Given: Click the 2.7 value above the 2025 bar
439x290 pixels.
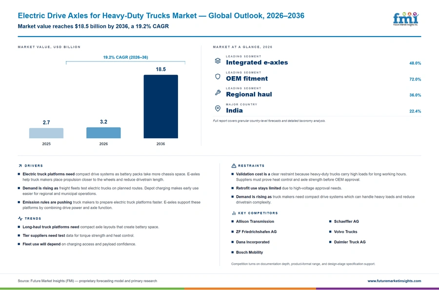Looking at the screenshot, I should tap(46, 123).
